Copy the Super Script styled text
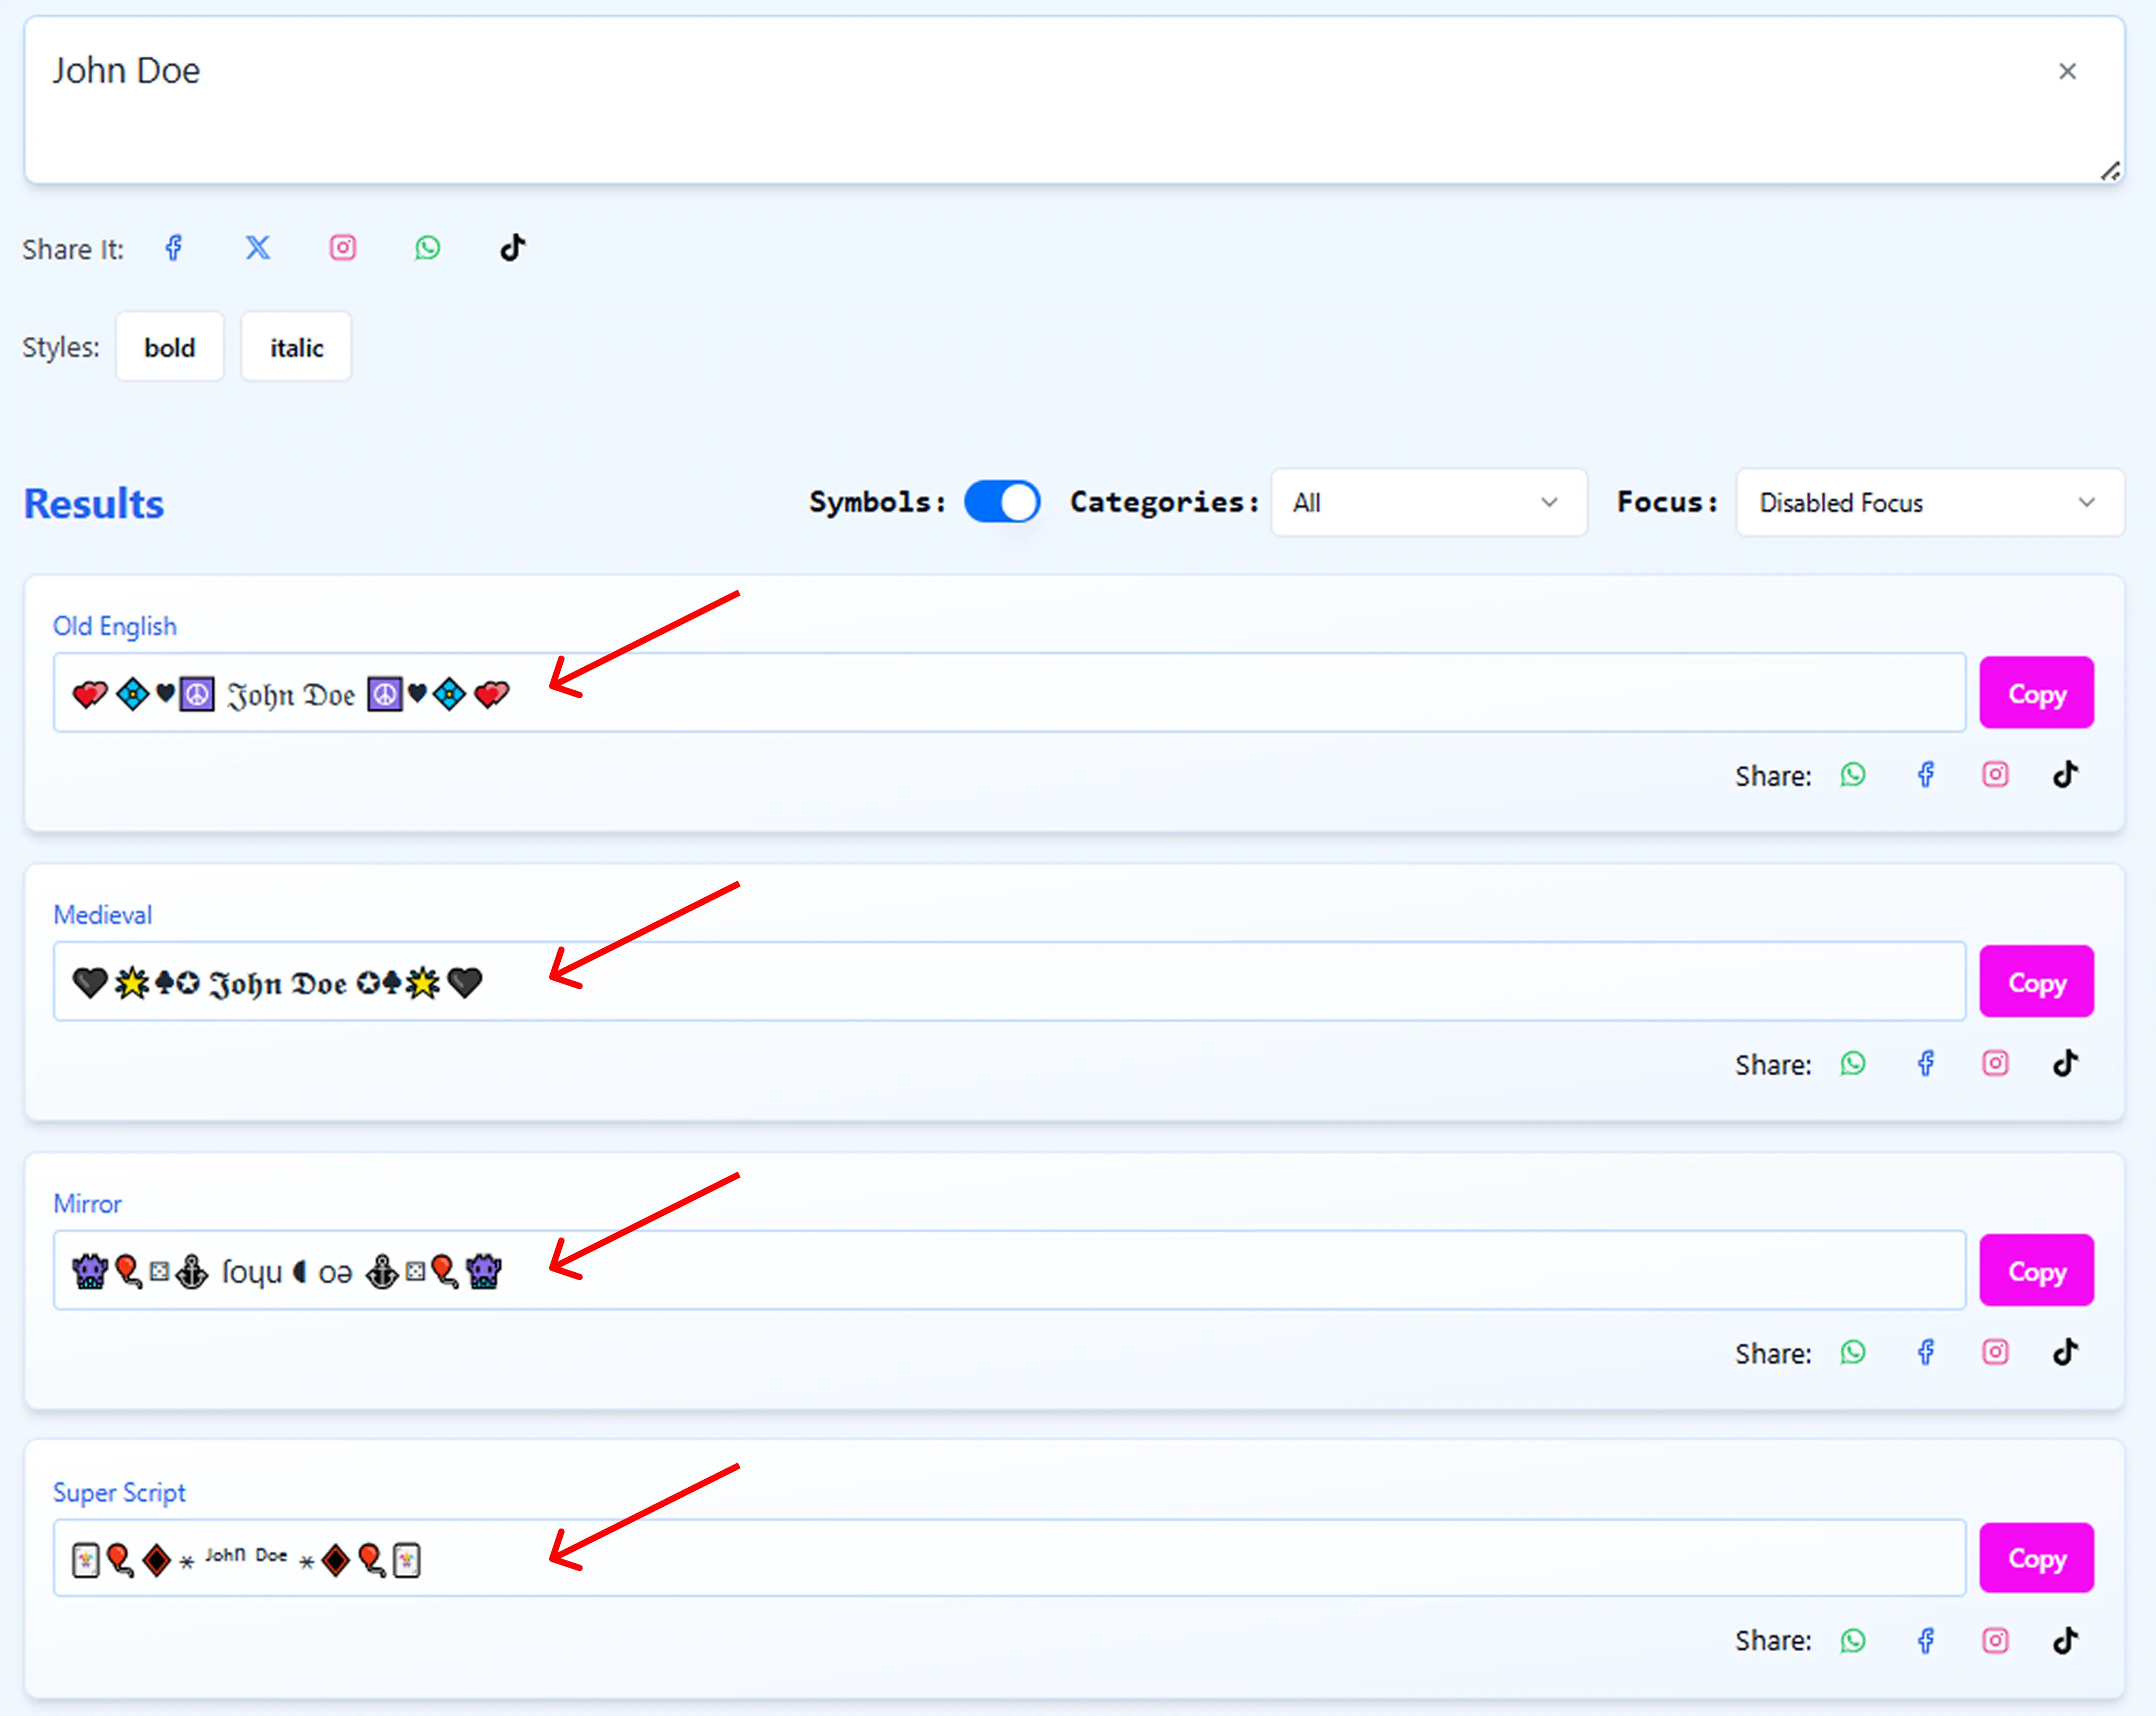 2036,1558
